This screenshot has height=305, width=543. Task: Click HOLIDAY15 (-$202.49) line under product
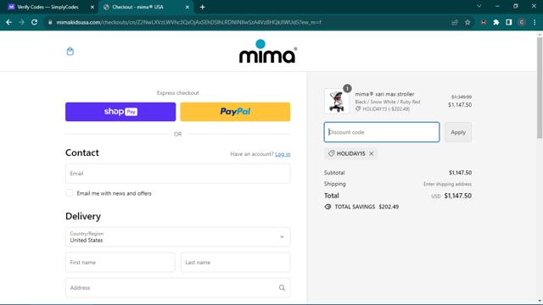(x=383, y=109)
